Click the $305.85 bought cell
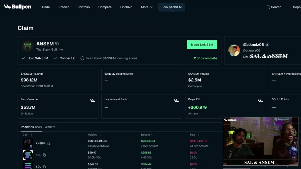Image resolution: width=301 pixels, height=169 pixels. tap(146, 152)
